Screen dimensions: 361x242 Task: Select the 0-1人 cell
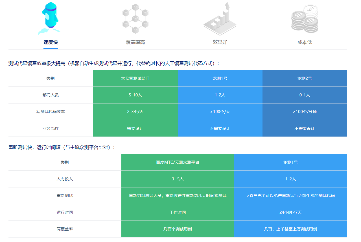(x=305, y=95)
